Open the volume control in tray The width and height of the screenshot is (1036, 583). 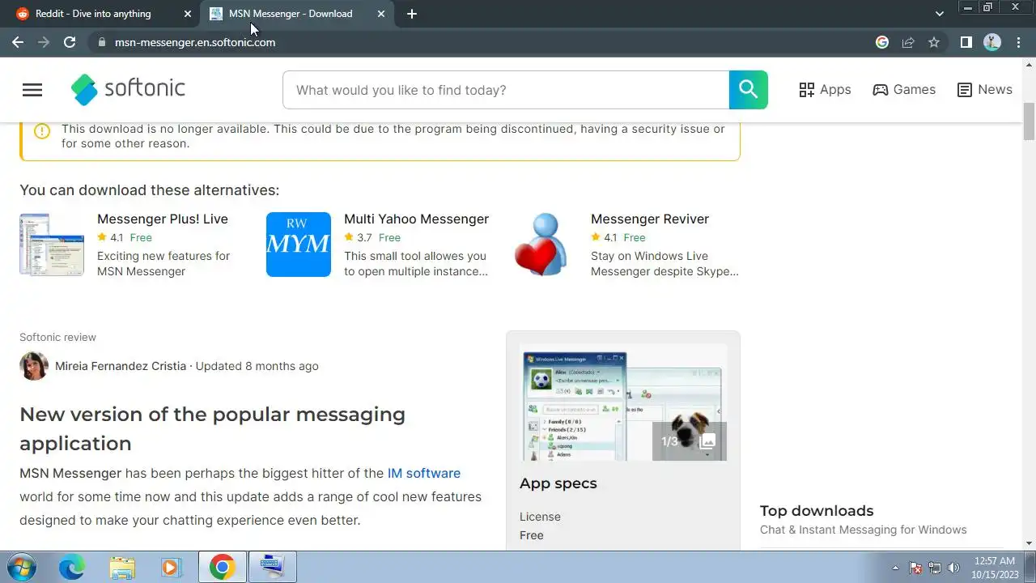tap(954, 568)
